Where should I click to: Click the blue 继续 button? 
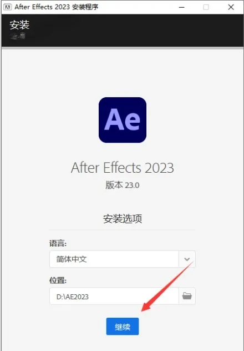(123, 327)
